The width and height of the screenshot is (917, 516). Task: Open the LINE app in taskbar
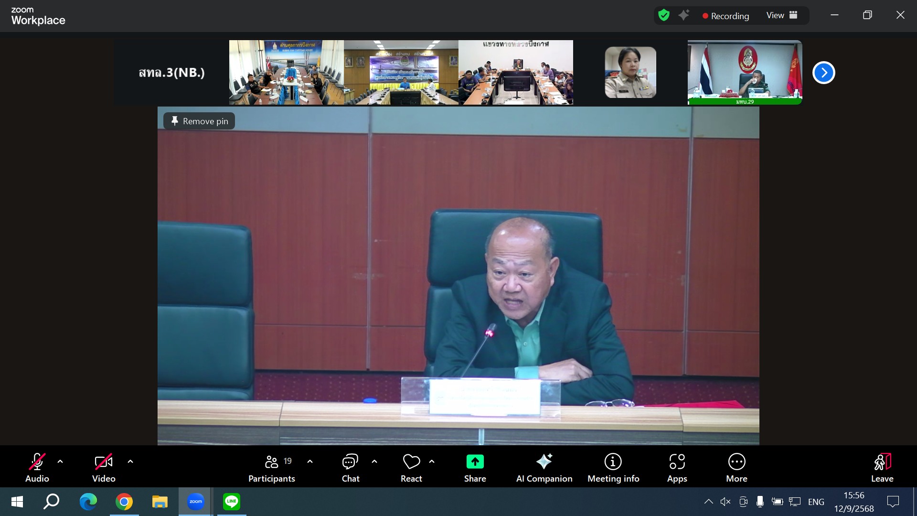pyautogui.click(x=232, y=502)
